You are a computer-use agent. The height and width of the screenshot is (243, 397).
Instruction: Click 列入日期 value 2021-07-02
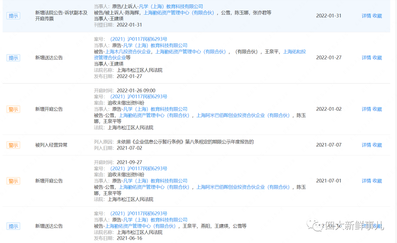pos(129,148)
